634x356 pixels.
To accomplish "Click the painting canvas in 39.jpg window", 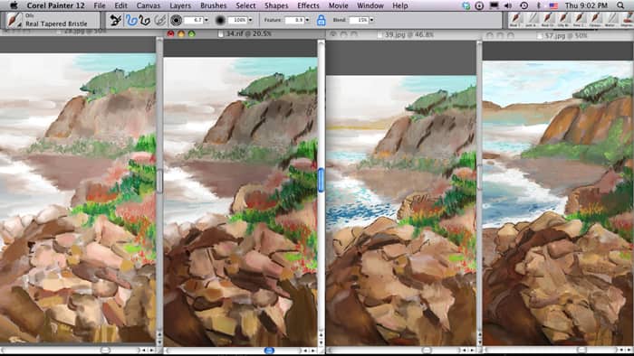I will [401, 211].
